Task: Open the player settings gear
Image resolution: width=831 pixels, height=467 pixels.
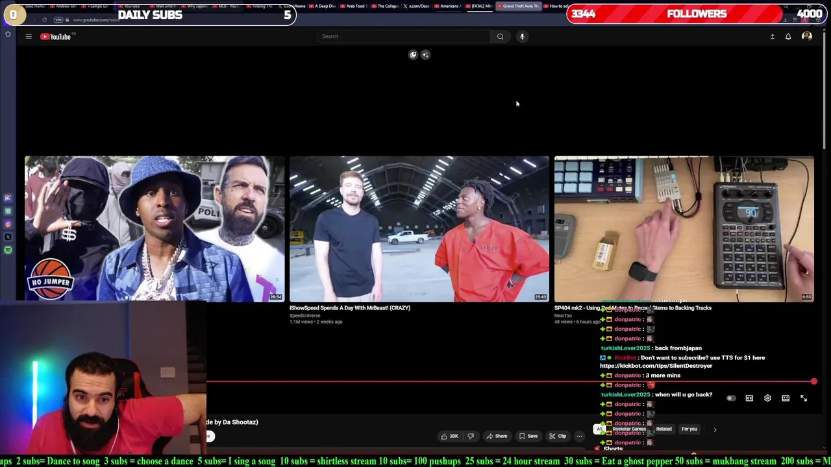Action: 767,398
